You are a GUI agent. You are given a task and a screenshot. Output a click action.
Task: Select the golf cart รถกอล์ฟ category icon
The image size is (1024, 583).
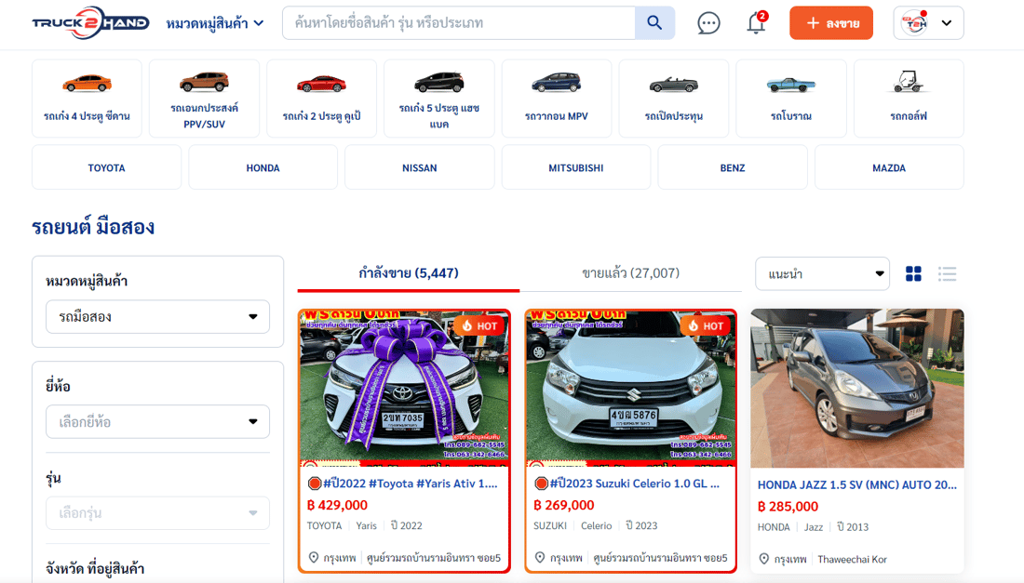(x=909, y=99)
